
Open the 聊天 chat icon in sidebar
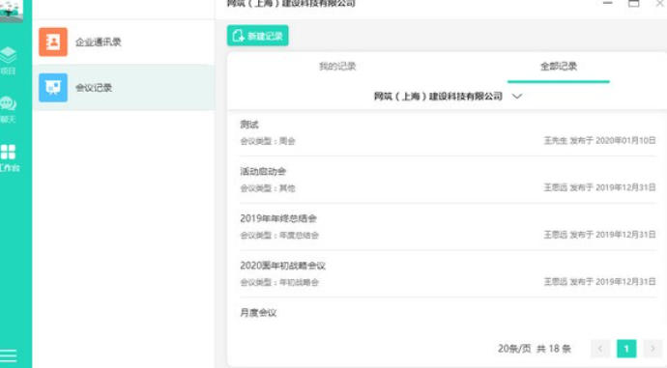pyautogui.click(x=8, y=109)
